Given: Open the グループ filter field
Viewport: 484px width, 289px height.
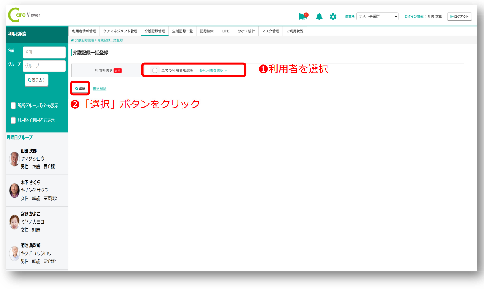Looking at the screenshot, I should 44,66.
